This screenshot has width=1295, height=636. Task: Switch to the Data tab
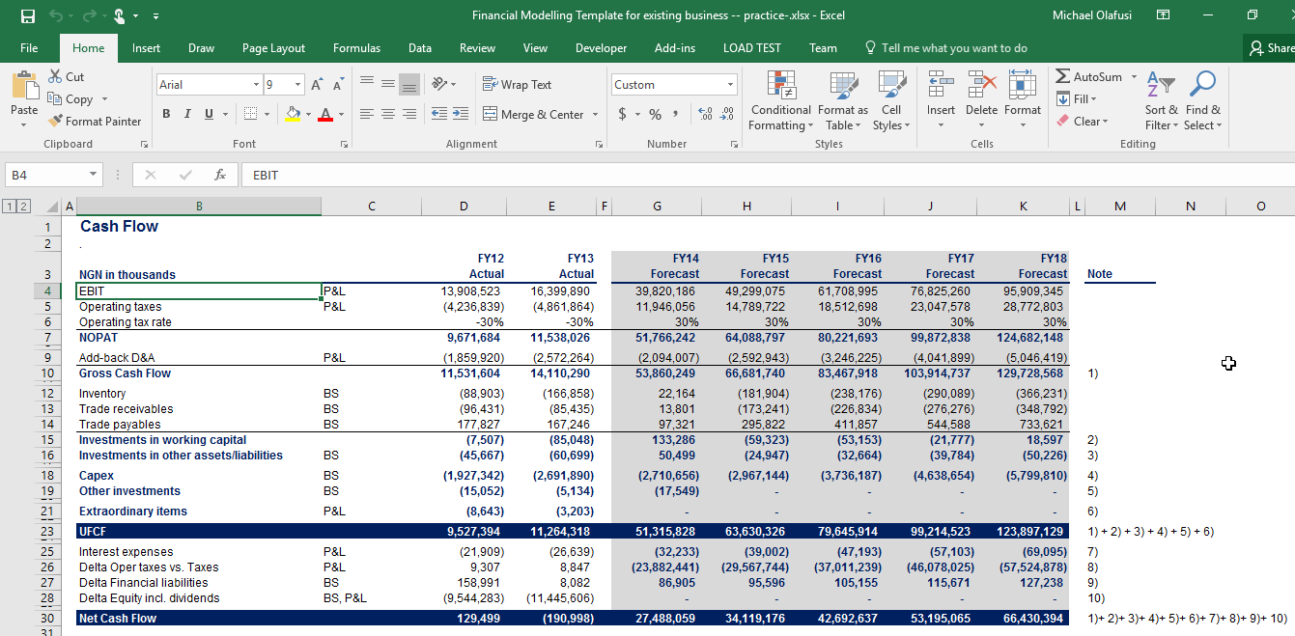(x=420, y=48)
